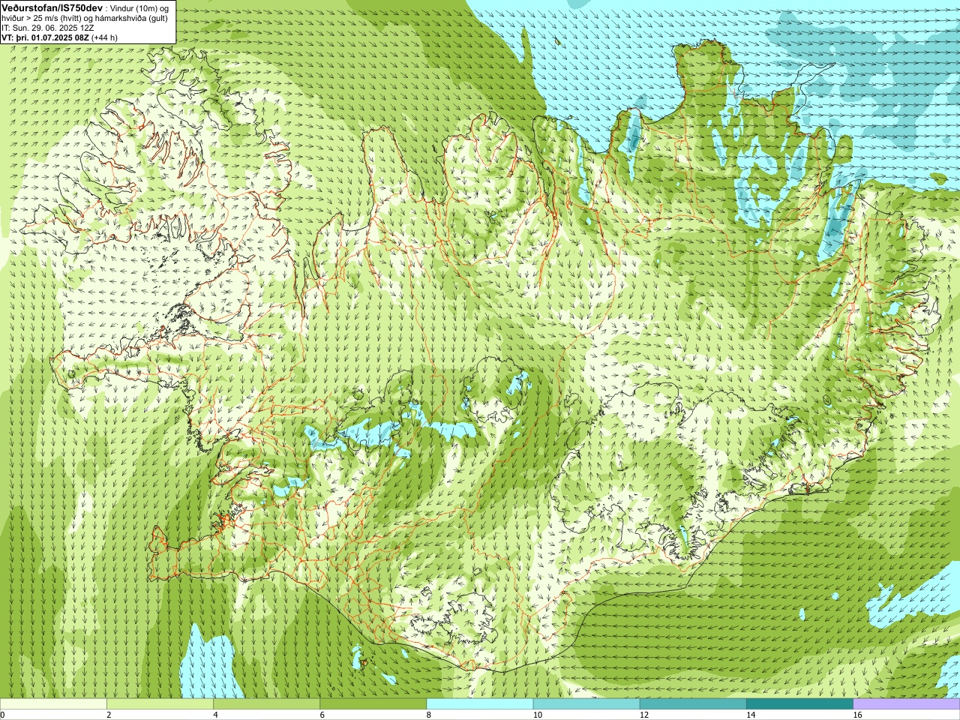Click the legend tick label '2'
The width and height of the screenshot is (960, 720).
click(x=109, y=715)
